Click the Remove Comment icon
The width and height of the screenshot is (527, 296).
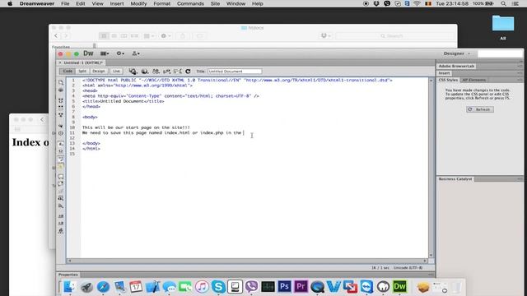[61, 183]
